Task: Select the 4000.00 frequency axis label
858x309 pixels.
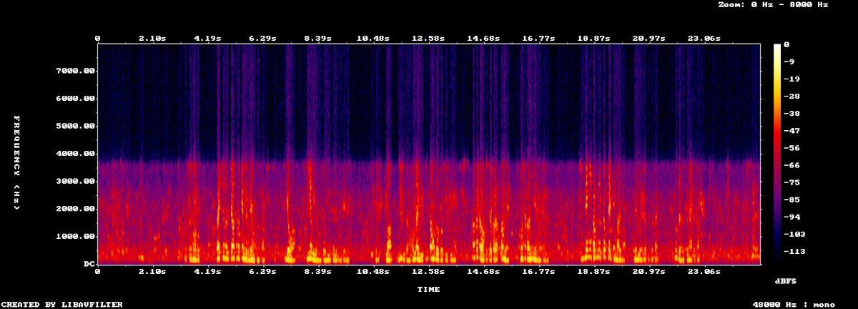Action: click(75, 154)
